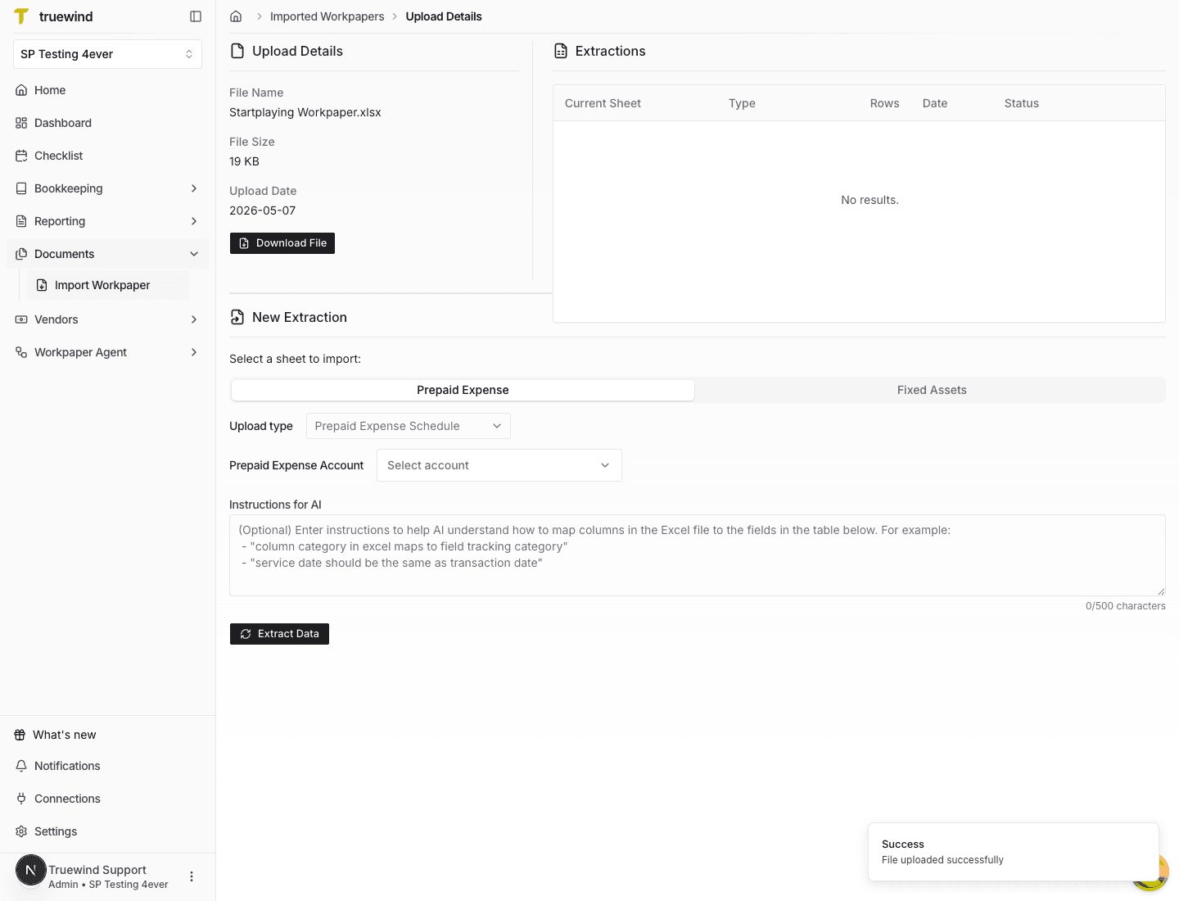Click the file size value 19 KB
The height and width of the screenshot is (901, 1179).
pos(244,161)
